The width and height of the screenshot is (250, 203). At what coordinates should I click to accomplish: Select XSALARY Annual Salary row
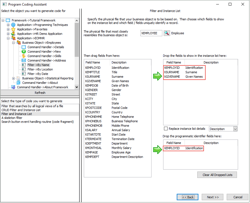click(117, 130)
